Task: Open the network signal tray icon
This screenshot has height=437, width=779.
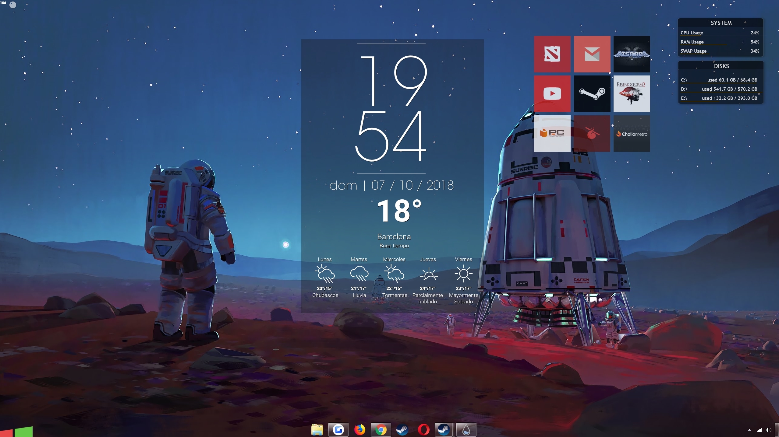Action: coord(759,430)
